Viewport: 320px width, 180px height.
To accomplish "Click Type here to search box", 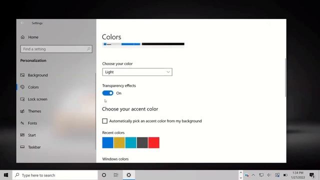I will 55,175.
